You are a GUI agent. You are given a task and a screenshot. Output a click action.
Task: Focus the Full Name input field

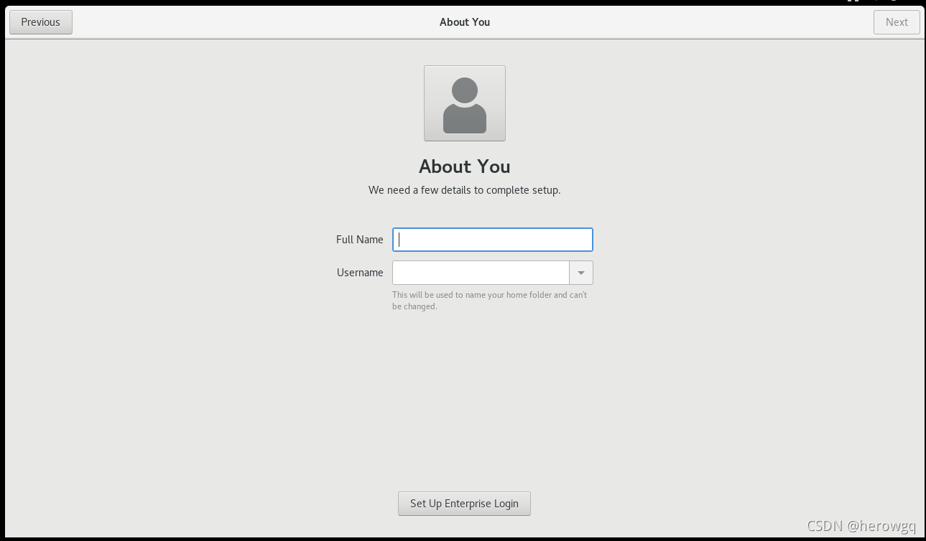click(x=493, y=240)
